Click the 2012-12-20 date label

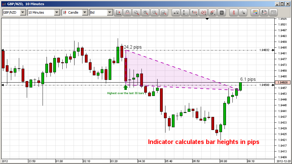coord(283,161)
